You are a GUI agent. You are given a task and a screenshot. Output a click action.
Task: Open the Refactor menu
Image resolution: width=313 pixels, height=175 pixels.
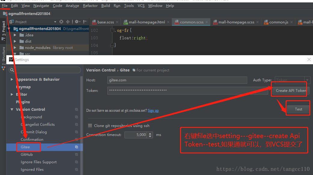point(90,6)
